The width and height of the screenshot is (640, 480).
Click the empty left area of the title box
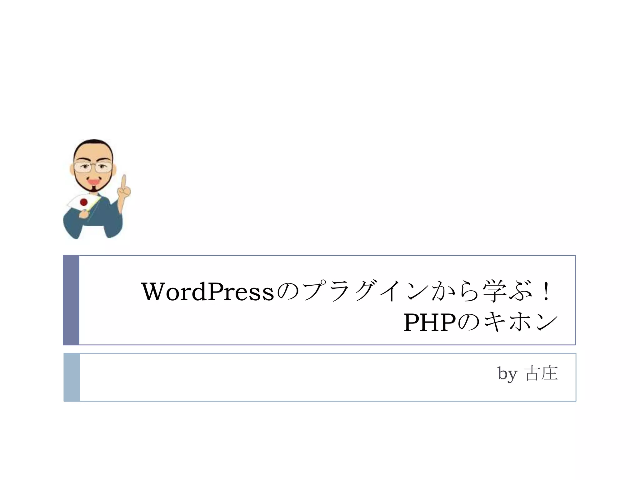point(109,300)
